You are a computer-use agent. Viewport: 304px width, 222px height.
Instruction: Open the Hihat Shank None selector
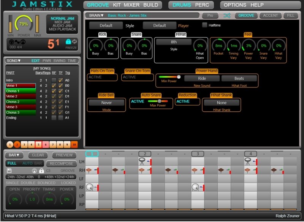pyautogui.click(x=222, y=103)
